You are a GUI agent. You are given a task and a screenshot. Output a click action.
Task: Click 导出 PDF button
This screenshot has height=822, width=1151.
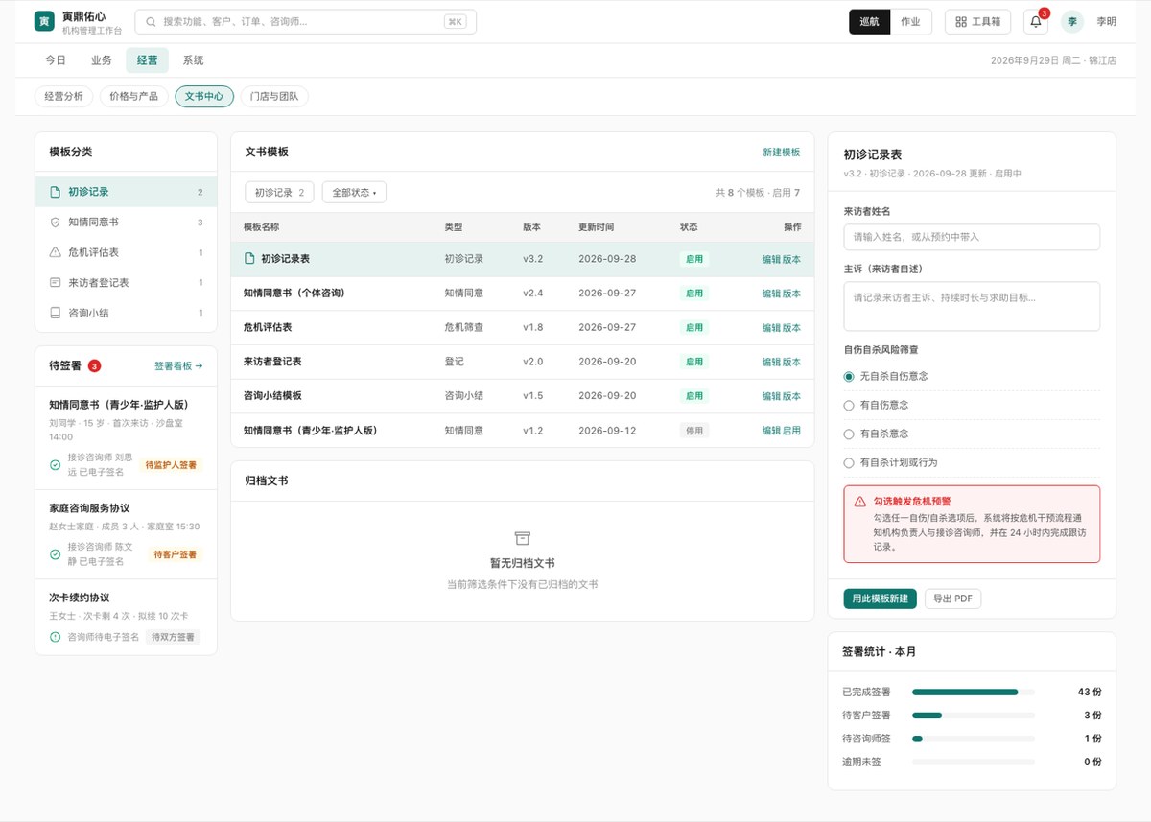click(952, 599)
